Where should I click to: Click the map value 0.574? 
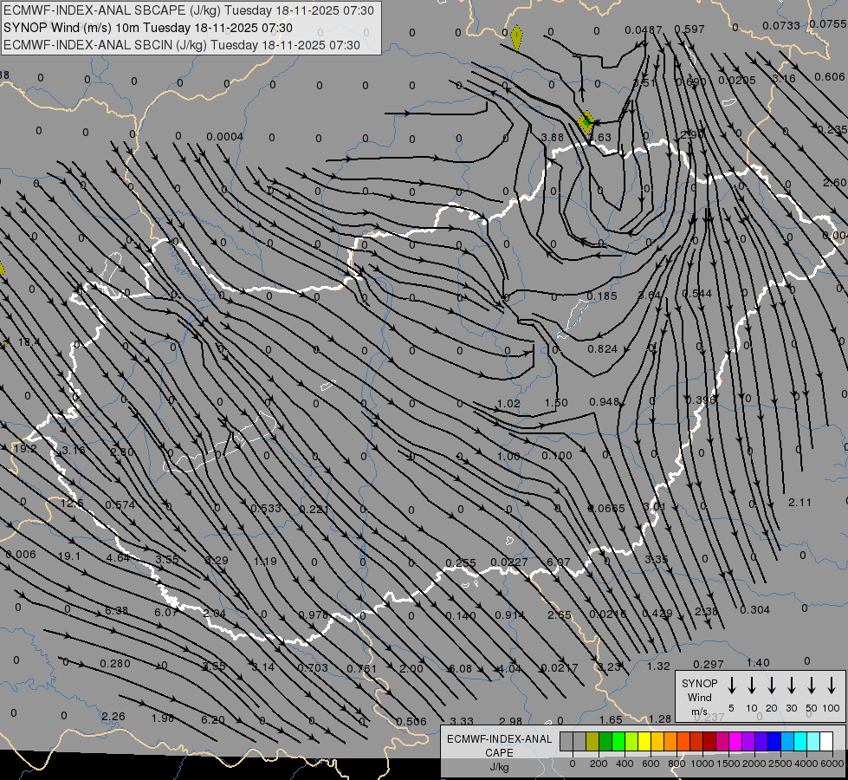(x=120, y=505)
